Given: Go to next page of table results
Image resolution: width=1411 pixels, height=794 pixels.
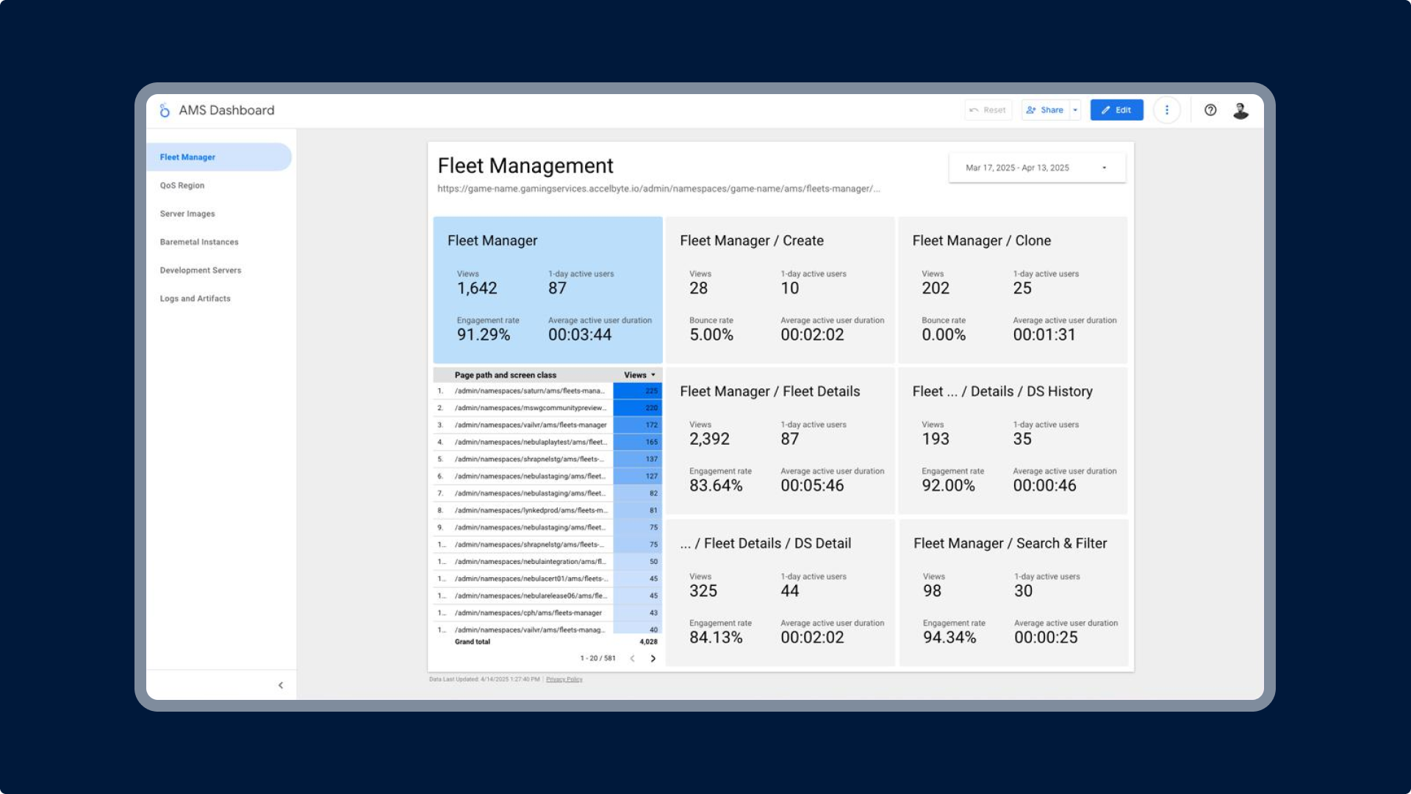Looking at the screenshot, I should tap(653, 659).
